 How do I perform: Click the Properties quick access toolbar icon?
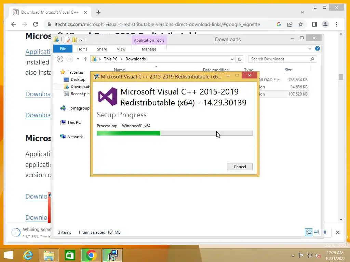[x=67, y=40]
